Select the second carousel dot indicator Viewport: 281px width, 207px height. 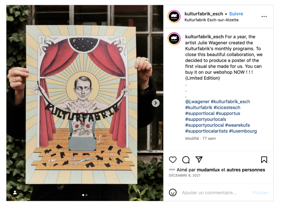coord(87,195)
